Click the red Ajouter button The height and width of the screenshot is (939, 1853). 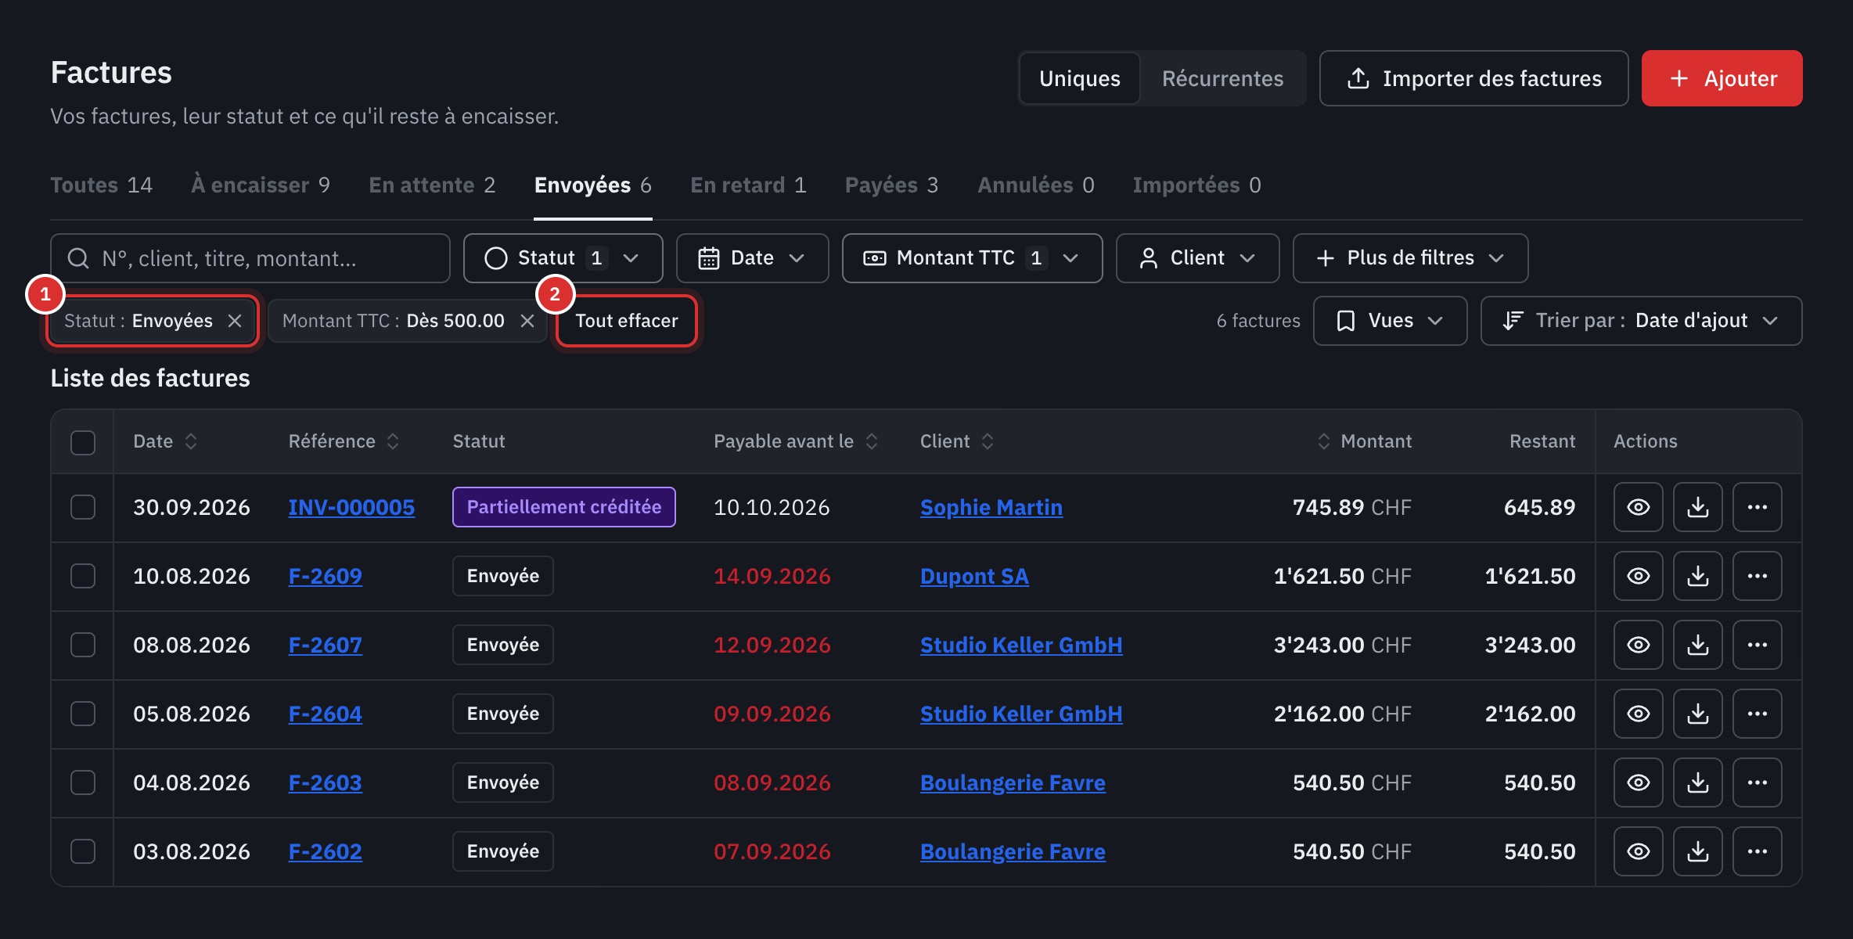[1722, 78]
